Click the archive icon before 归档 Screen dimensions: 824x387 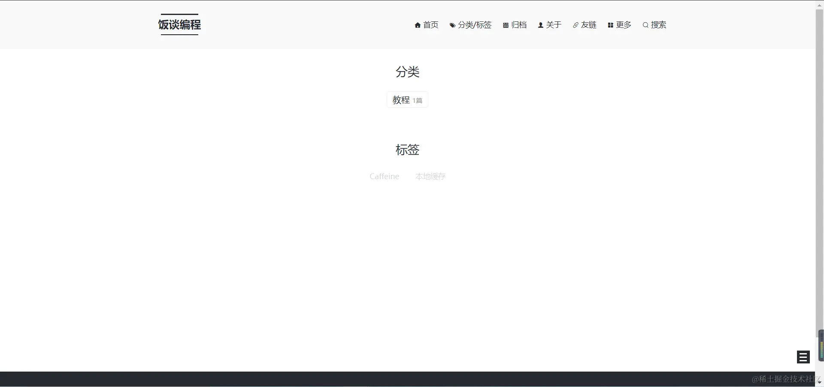506,25
